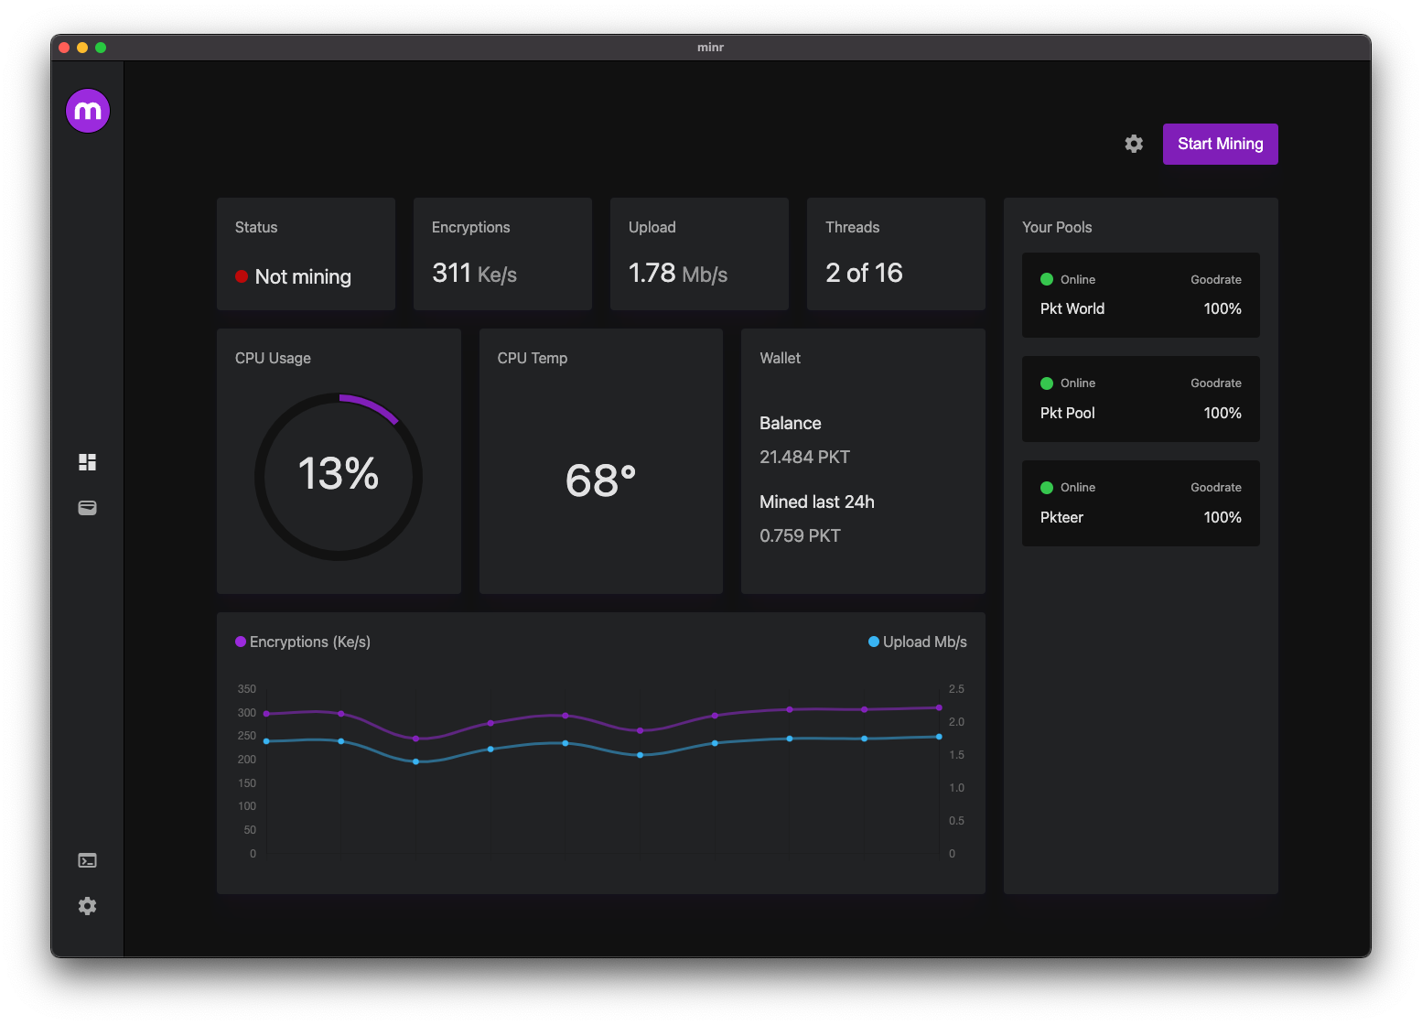Click green online dot for Pkt World

coord(1047,280)
